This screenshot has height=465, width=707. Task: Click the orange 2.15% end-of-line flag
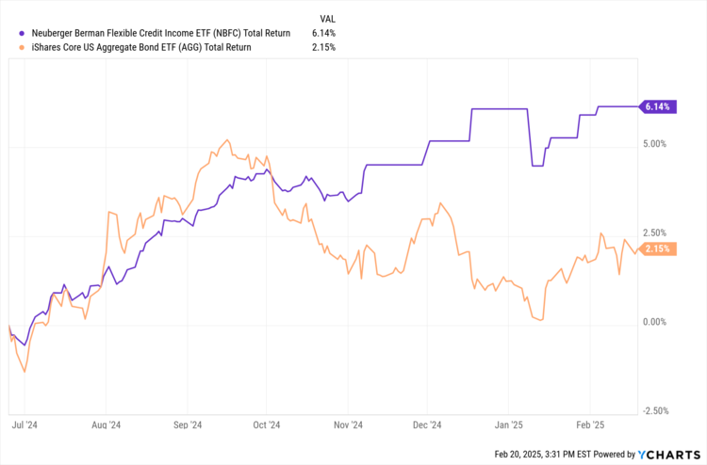click(657, 249)
